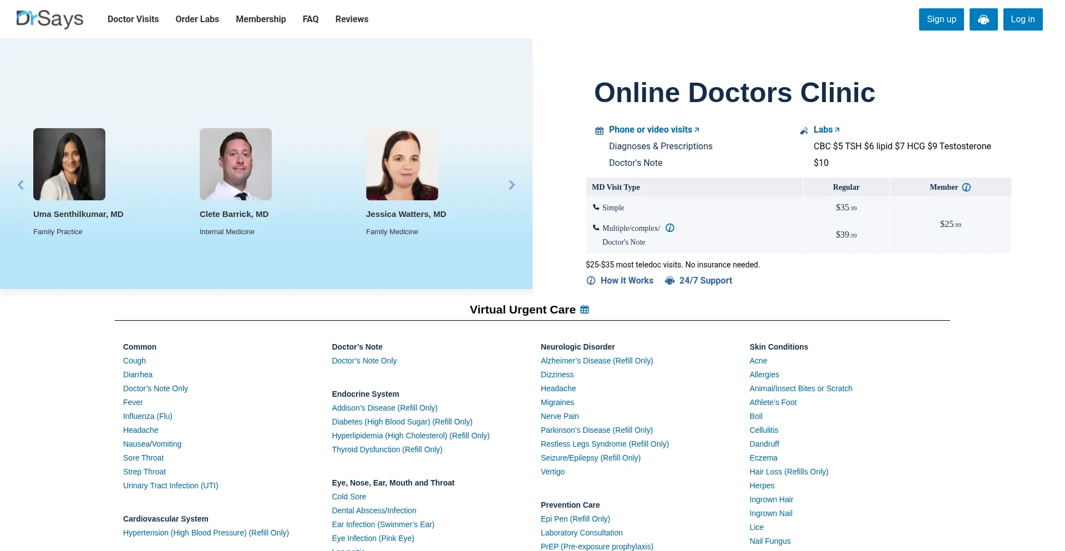Click the calendar icon beside Phone or video visits
The height and width of the screenshot is (551, 1065).
point(599,130)
